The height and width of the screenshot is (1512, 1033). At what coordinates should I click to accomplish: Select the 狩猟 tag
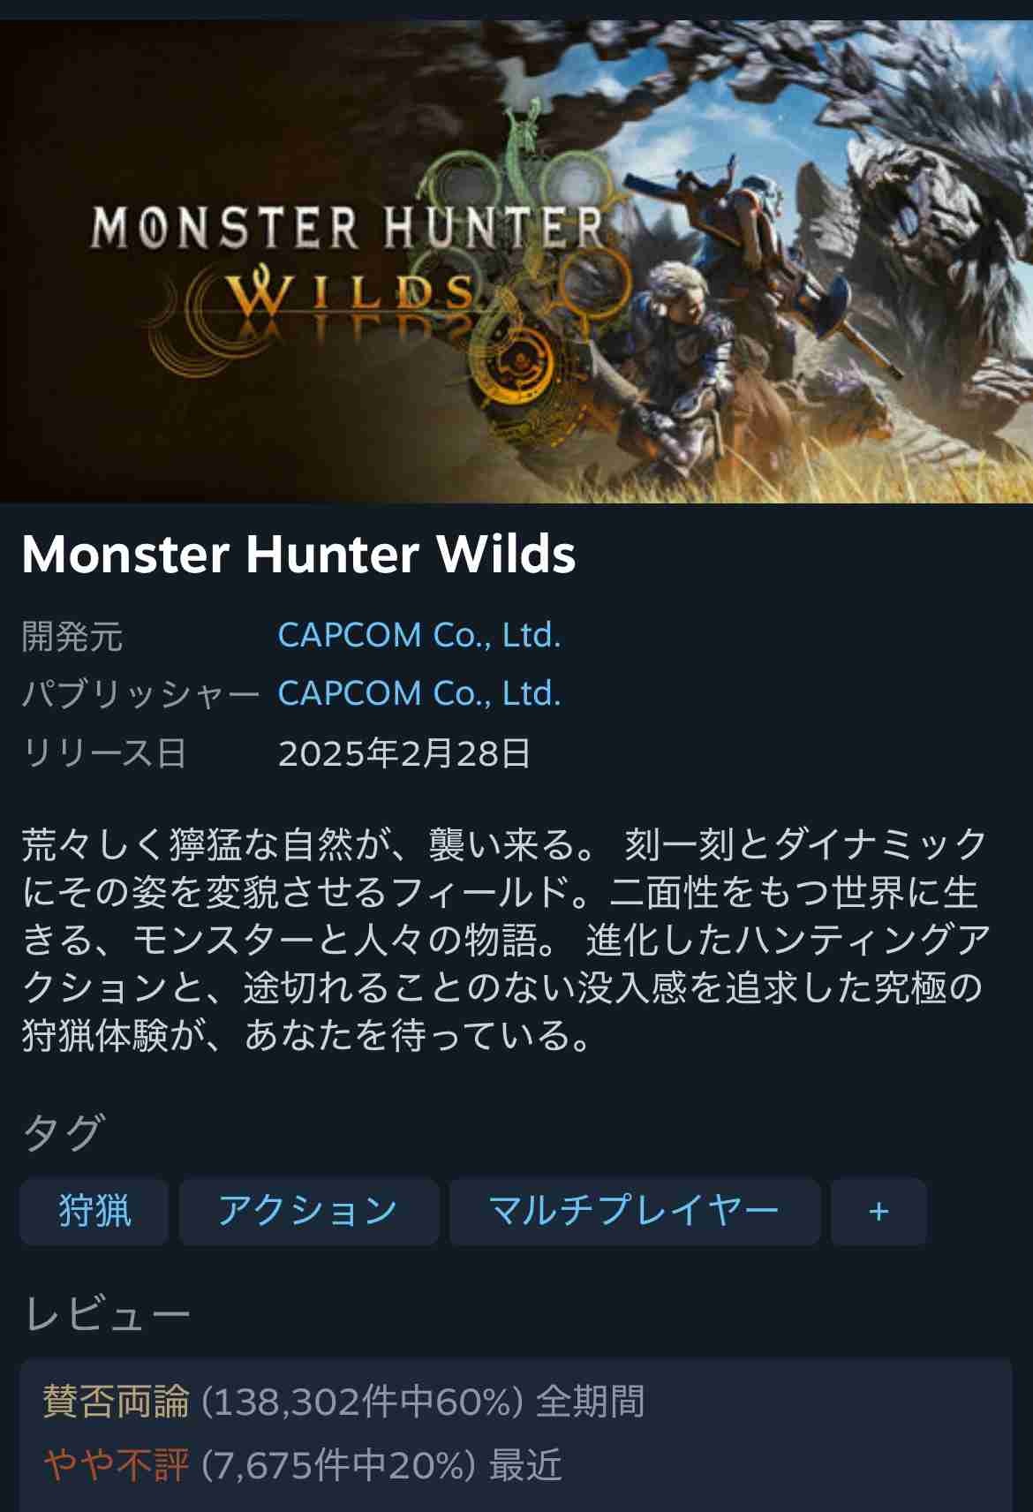tap(94, 1211)
